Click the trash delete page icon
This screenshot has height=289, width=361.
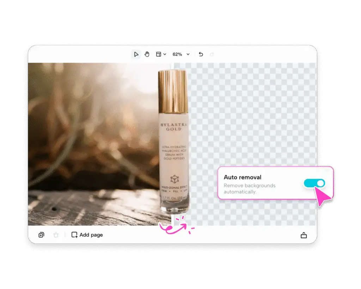tap(56, 235)
